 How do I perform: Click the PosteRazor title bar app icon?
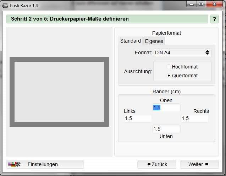(5, 6)
